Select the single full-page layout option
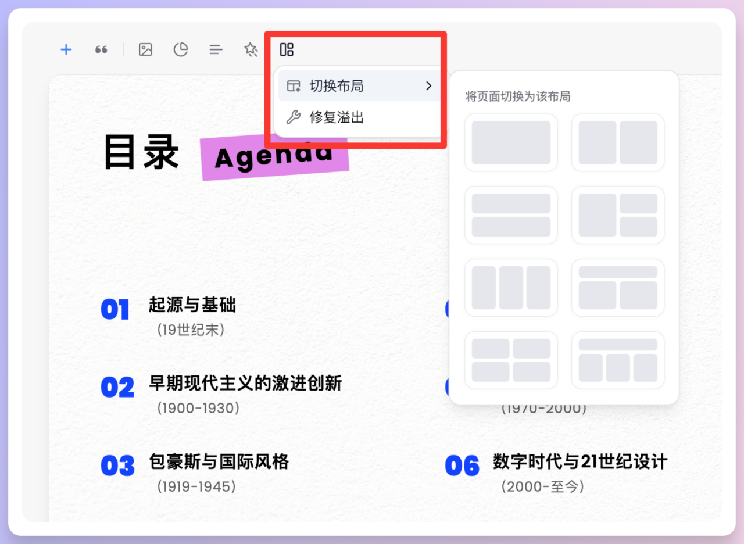The image size is (744, 544). coord(511,142)
